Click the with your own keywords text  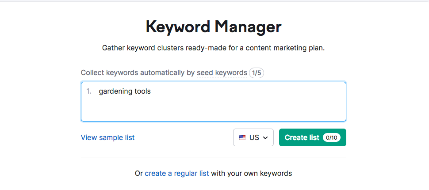[x=252, y=173]
